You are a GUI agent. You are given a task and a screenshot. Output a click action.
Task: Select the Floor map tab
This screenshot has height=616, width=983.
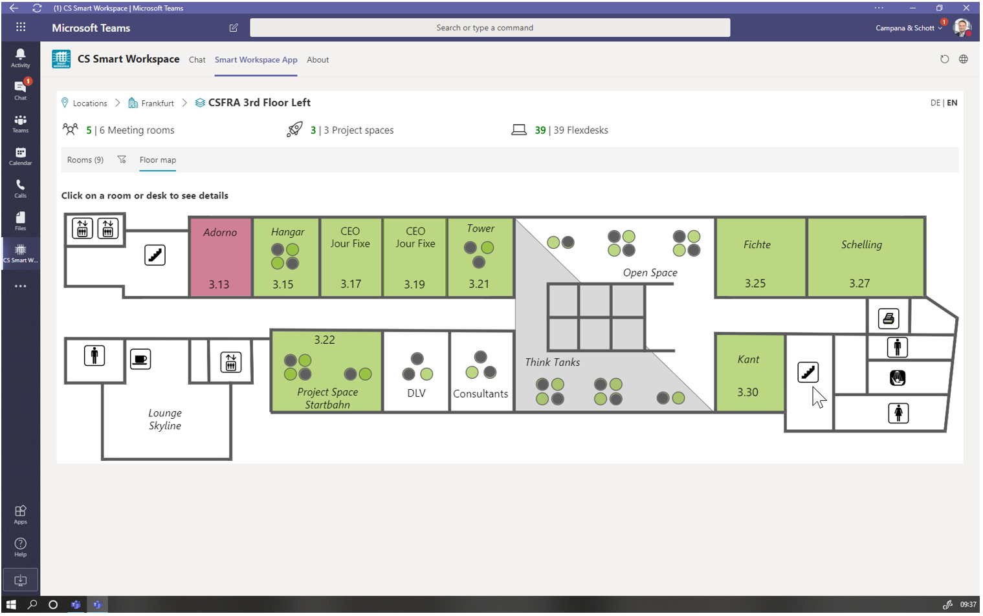(158, 160)
